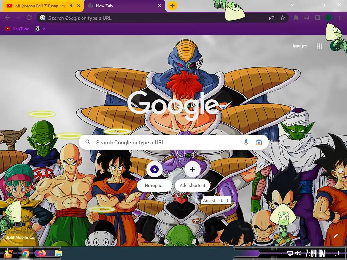Viewport: 347px width, 260px height.
Task: Click the magnifier icon in search box
Action: (88, 142)
